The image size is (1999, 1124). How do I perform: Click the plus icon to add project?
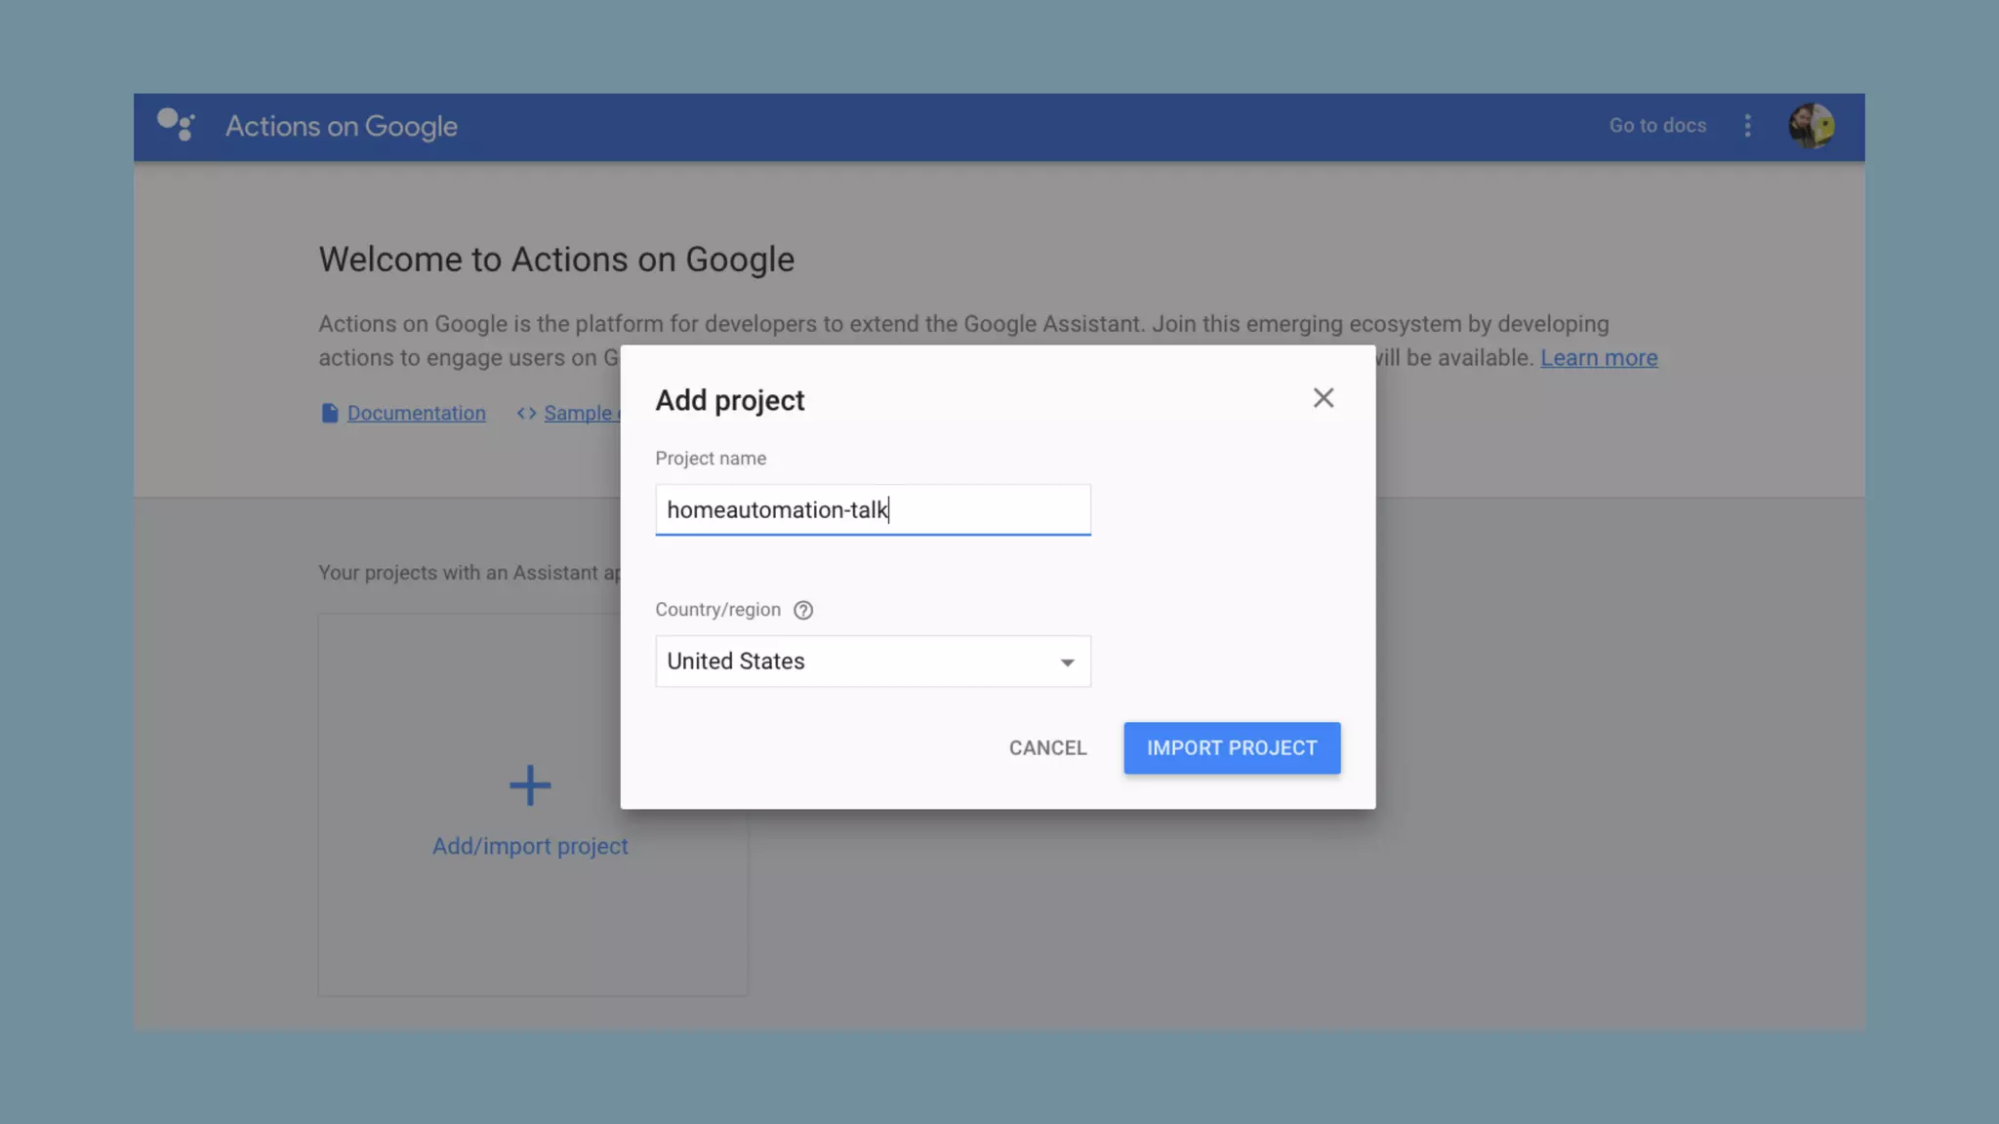pos(530,785)
